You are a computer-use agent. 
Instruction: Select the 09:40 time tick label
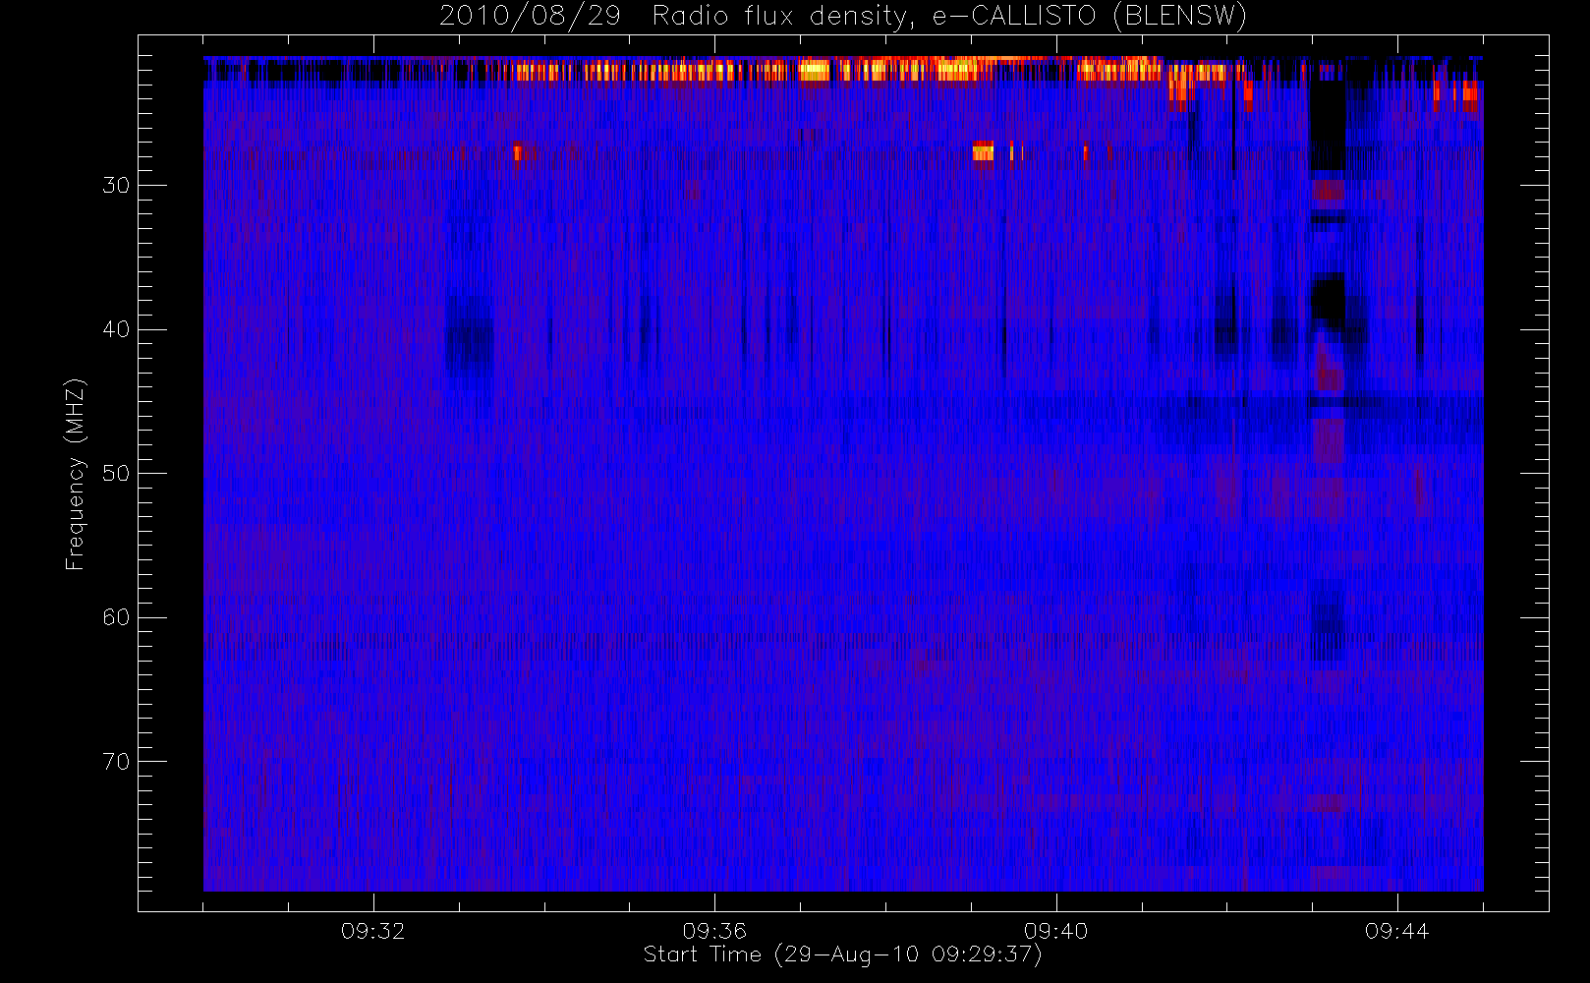1055,931
